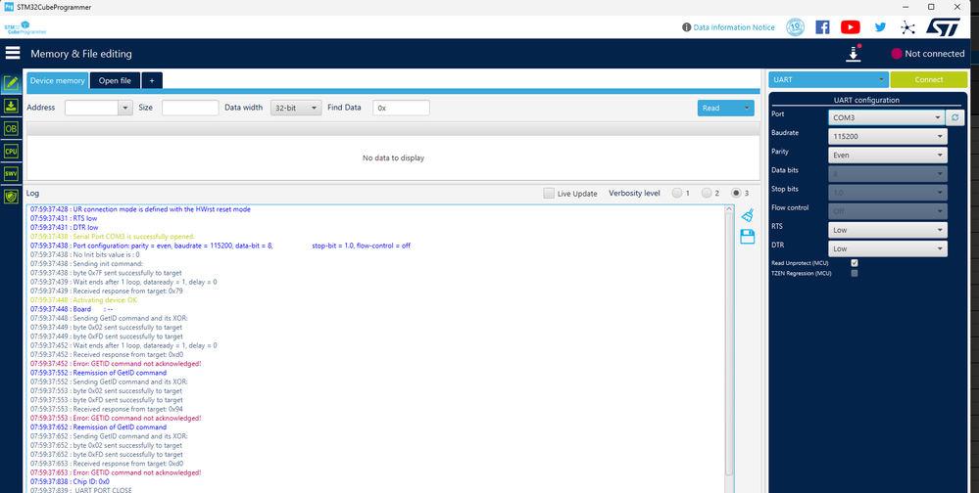Open the DTR Low dropdown
This screenshot has height=493, width=979.
[x=887, y=248]
